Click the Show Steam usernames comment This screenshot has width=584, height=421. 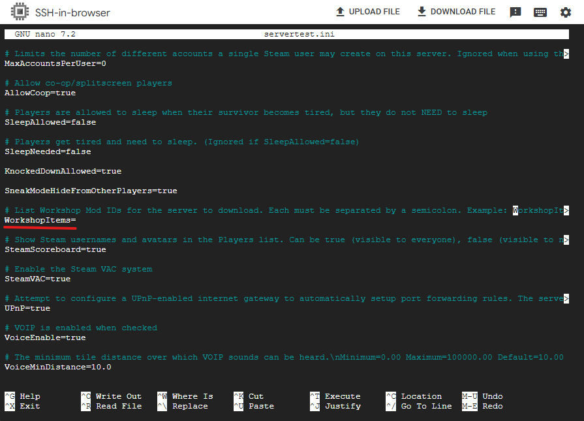coord(286,240)
